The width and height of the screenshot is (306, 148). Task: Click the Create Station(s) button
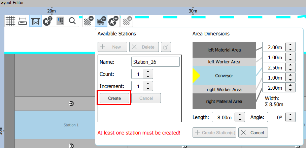[214, 132]
